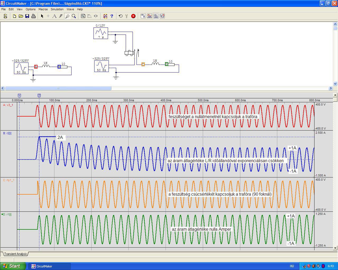338x270 pixels.
Task: Open the Macros menu
Action: [x=43, y=9]
